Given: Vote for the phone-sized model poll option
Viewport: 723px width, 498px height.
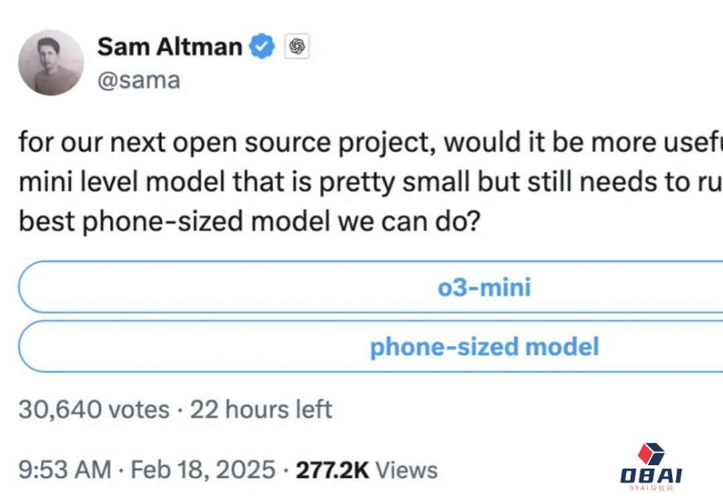Looking at the screenshot, I should [x=371, y=346].
